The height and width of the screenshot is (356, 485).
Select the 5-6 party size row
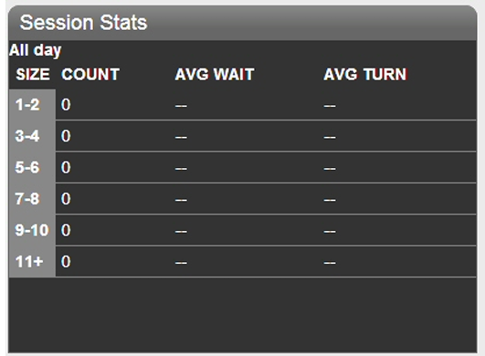pyautogui.click(x=243, y=167)
